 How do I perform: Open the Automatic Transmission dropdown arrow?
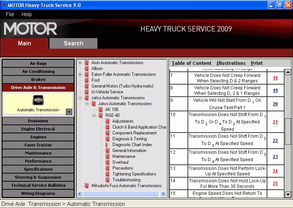[x=69, y=112]
